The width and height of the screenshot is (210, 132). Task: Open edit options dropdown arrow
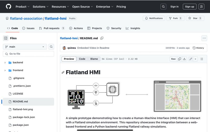point(196,59)
